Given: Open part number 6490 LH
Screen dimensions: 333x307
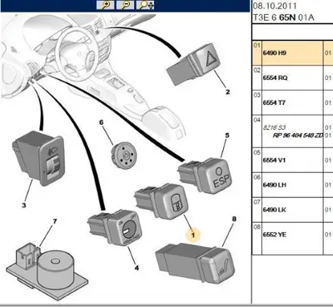Looking at the screenshot, I should [x=275, y=185].
